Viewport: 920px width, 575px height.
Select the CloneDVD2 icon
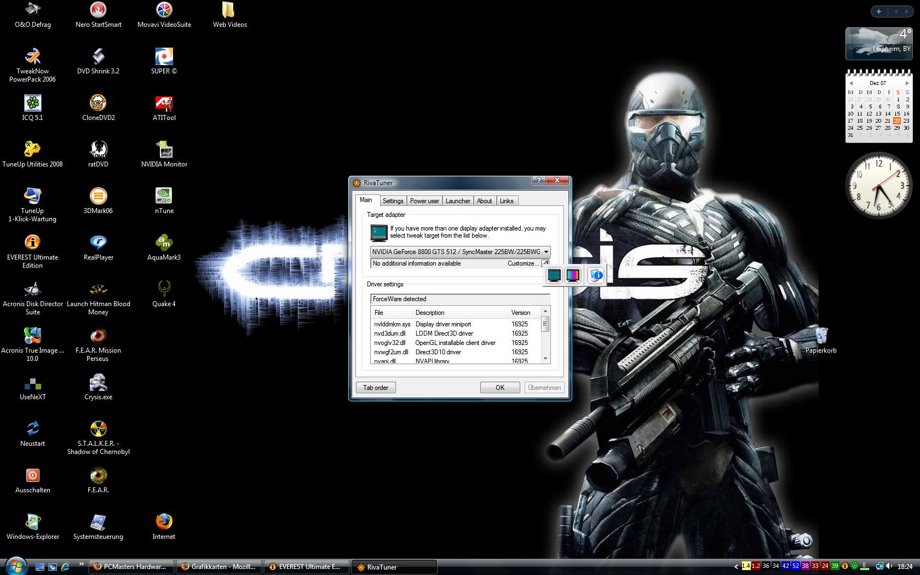99,108
